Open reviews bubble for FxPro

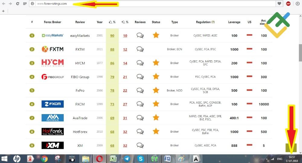coord(140,91)
